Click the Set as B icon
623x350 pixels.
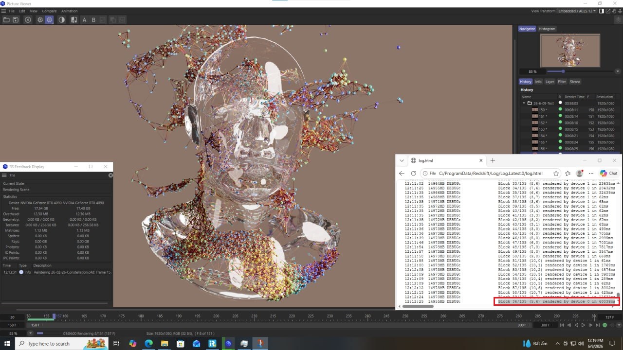(93, 20)
